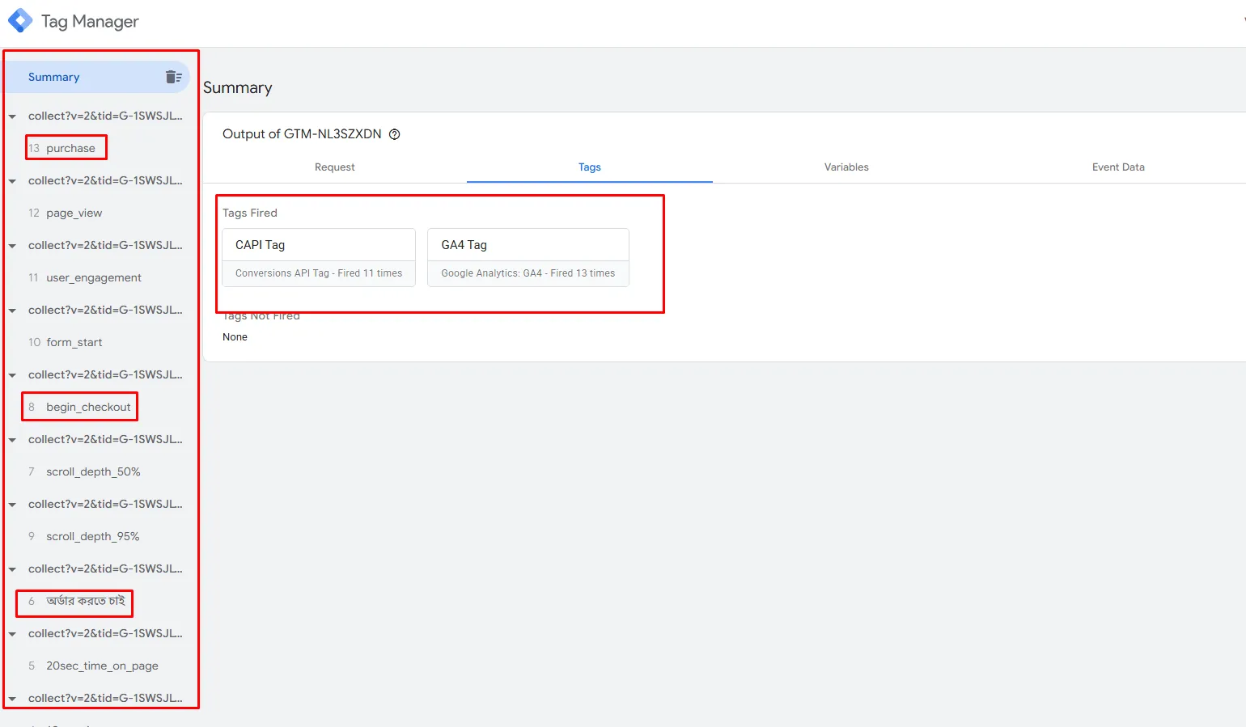Switch to the Variables tab

845,167
